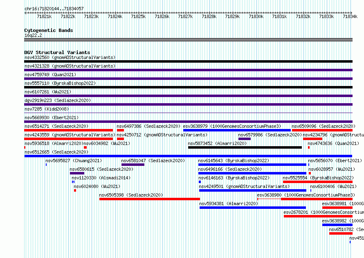364x258 pixels.
Task: Click the esv3638980 1000Genomes label
Action: 306,195
